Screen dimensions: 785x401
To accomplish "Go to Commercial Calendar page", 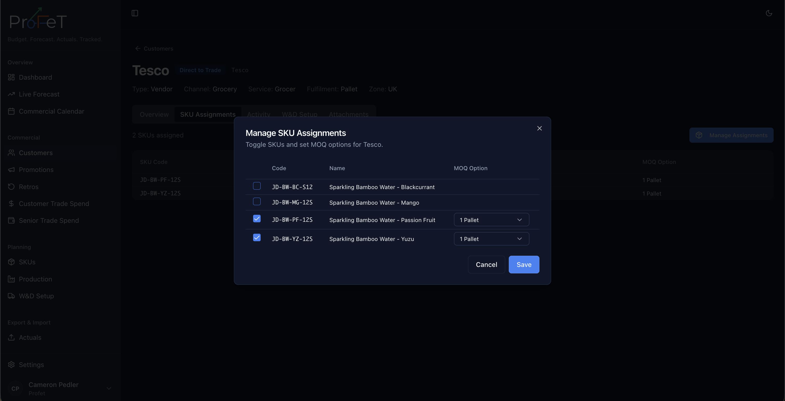I will pos(60,111).
